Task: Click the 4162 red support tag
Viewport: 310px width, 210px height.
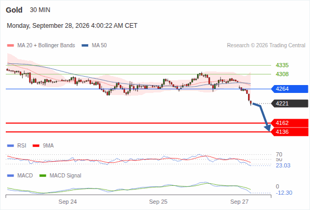Action: point(290,123)
